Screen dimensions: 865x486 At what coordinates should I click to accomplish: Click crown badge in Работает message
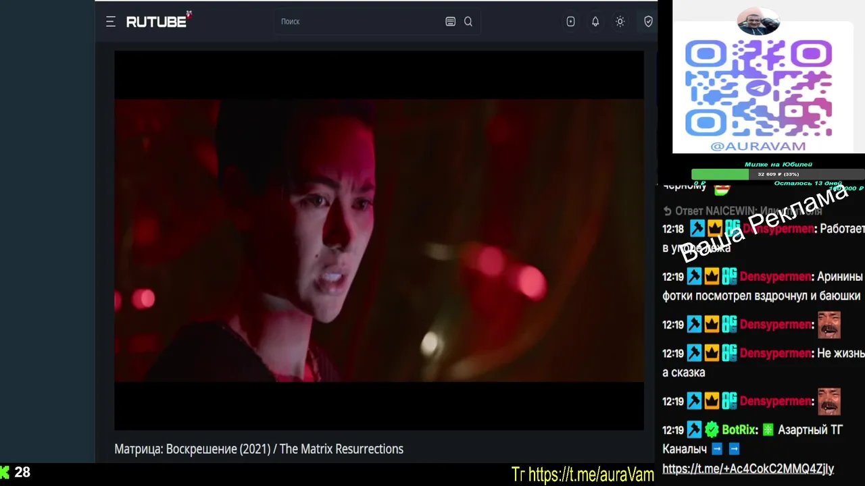(714, 229)
